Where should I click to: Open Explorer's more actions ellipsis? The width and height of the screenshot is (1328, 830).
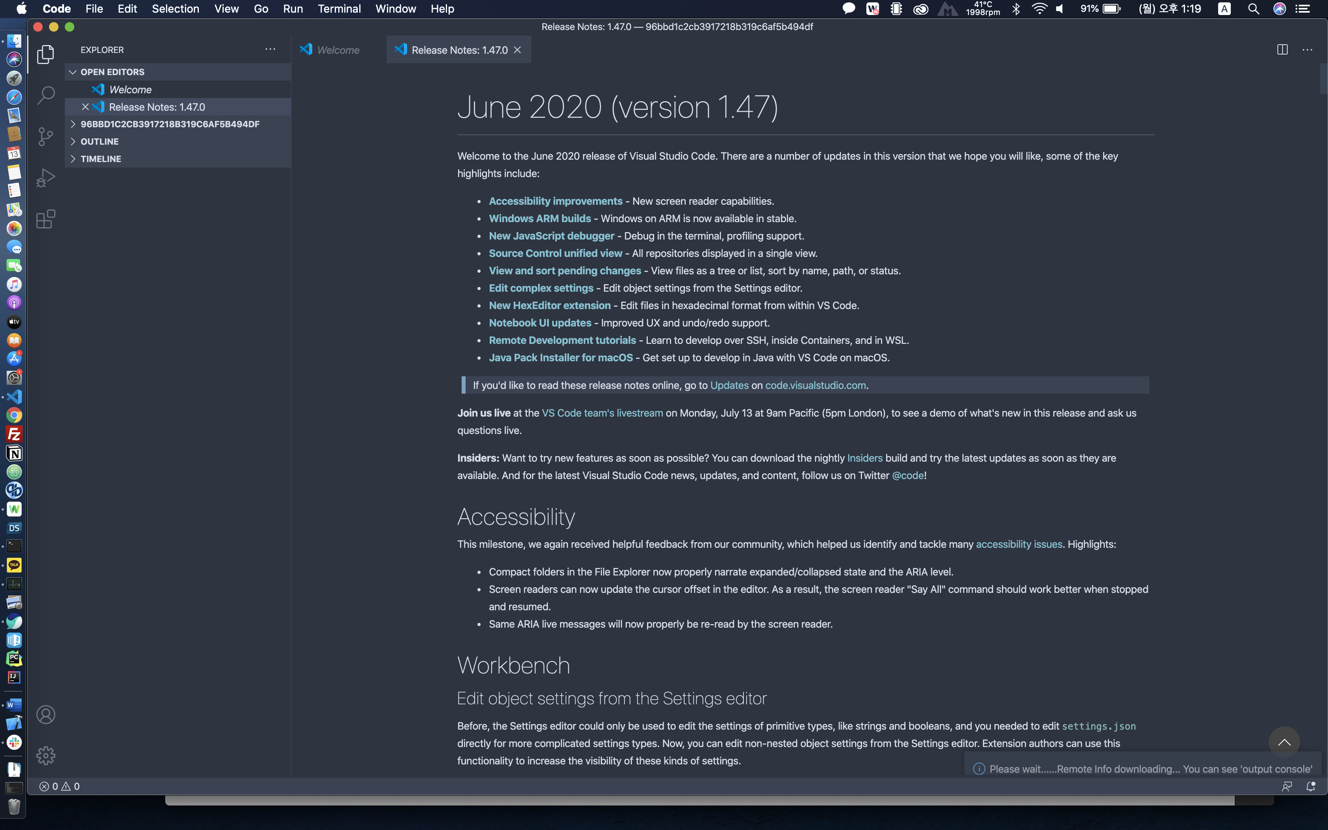[x=270, y=49]
